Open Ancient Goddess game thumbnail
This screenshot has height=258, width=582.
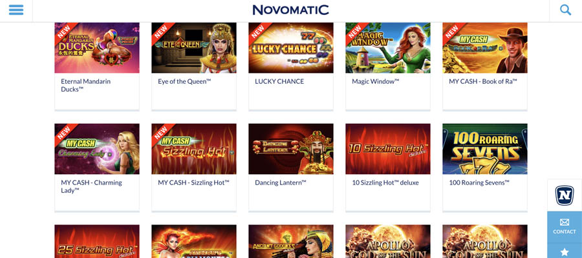[291, 241]
